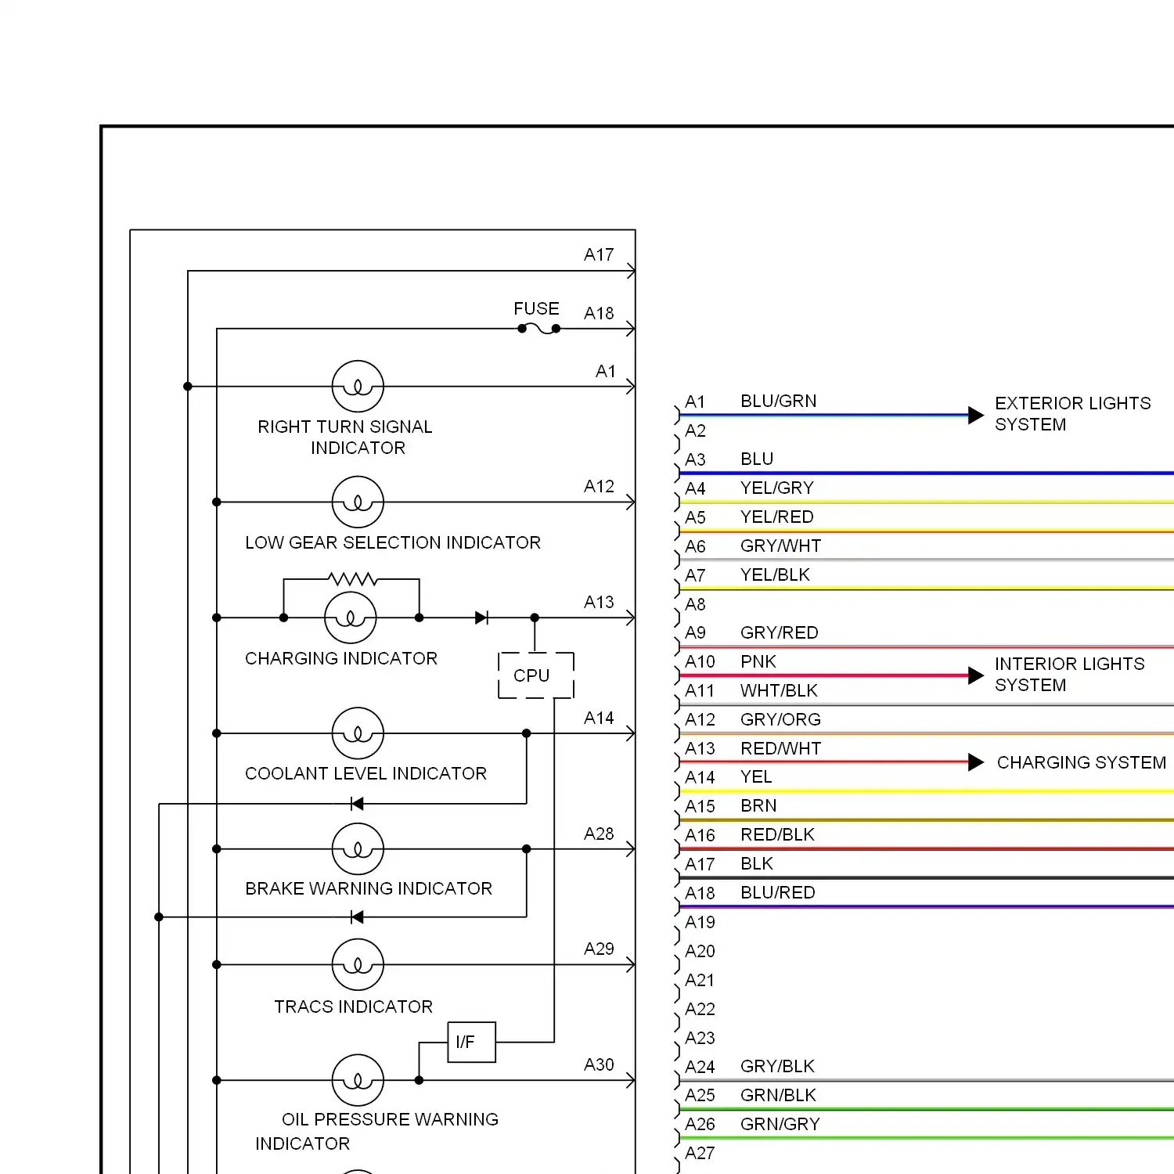
Task: Click the A13 terminal label in cluster
Action: [x=599, y=603]
